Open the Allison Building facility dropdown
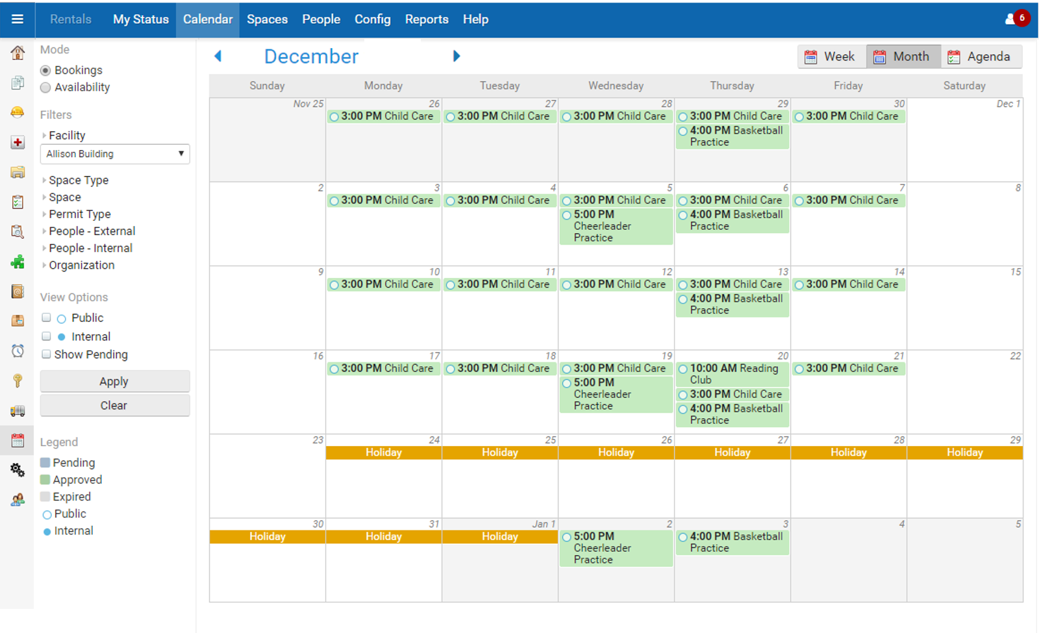Image resolution: width=1039 pixels, height=633 pixels. [x=115, y=154]
